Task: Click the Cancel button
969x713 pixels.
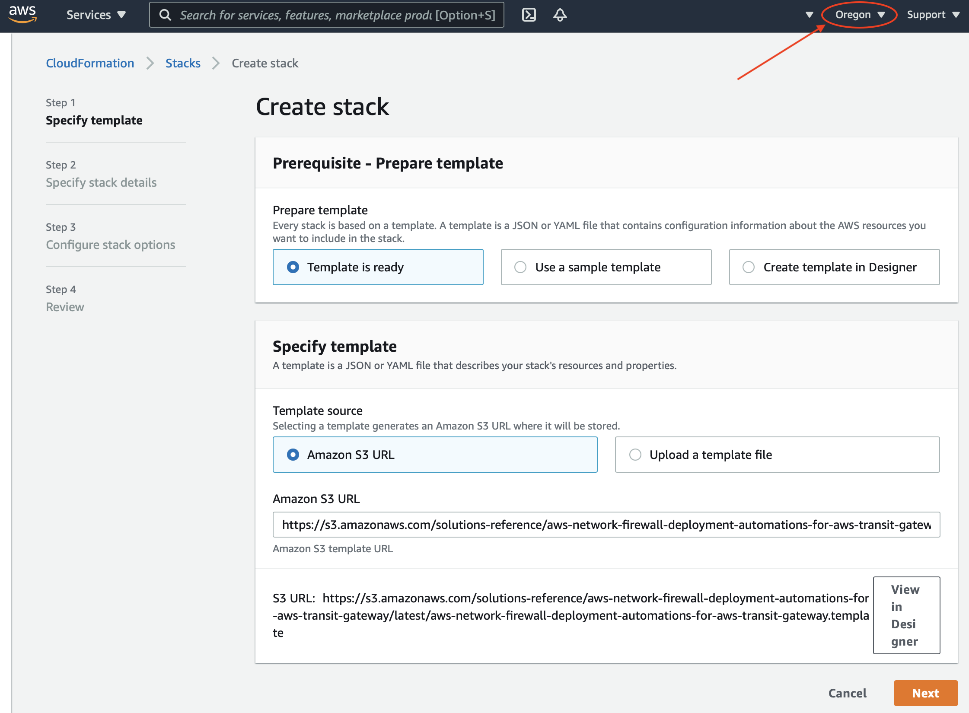Action: (x=847, y=693)
